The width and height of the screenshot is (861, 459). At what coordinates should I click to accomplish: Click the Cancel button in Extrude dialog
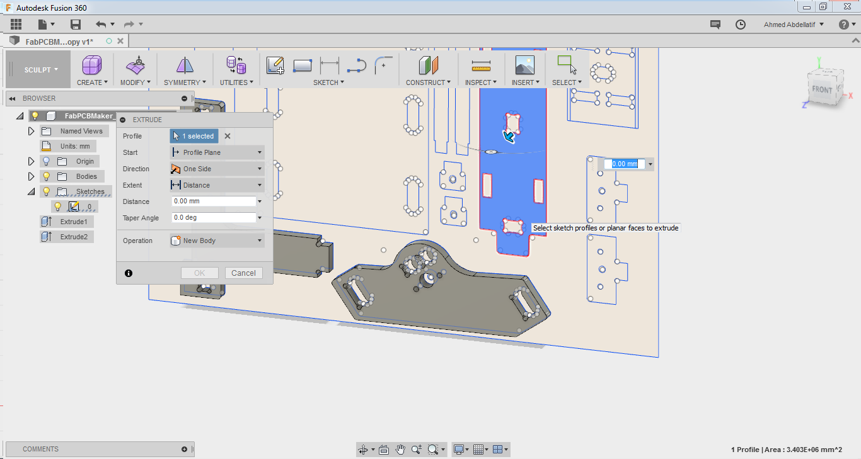tap(243, 273)
